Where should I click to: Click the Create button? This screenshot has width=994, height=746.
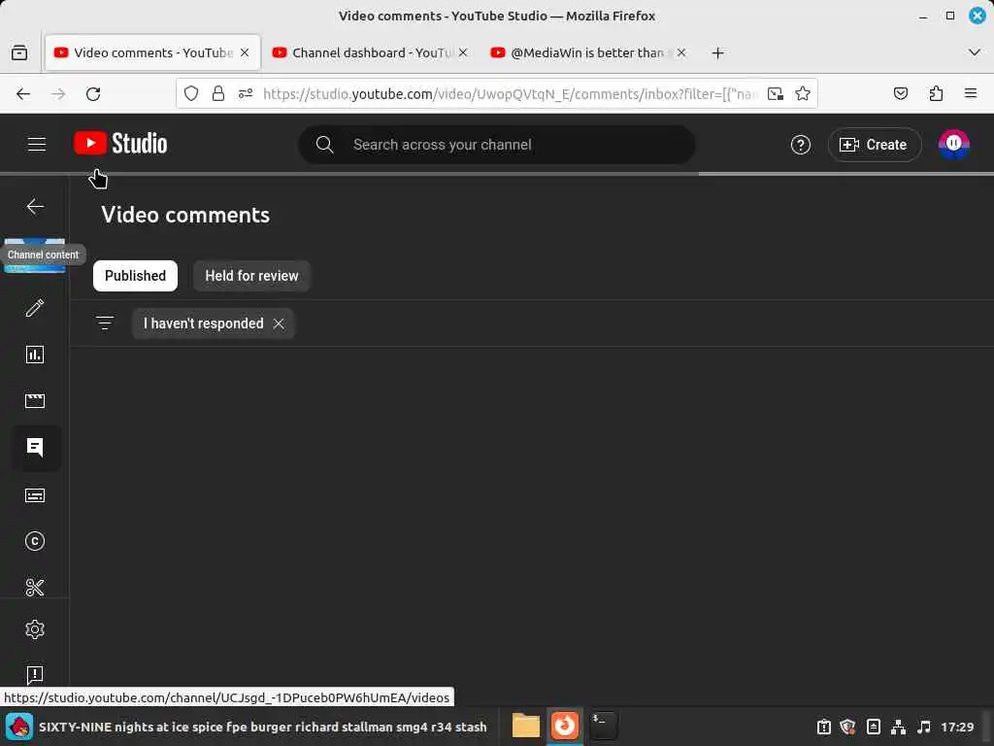click(875, 145)
